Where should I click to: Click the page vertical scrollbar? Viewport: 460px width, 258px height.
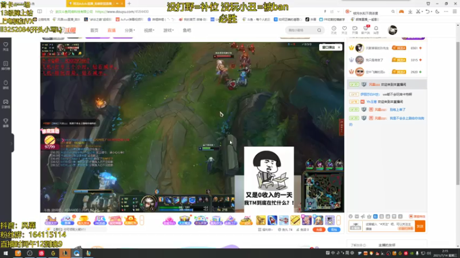458,114
